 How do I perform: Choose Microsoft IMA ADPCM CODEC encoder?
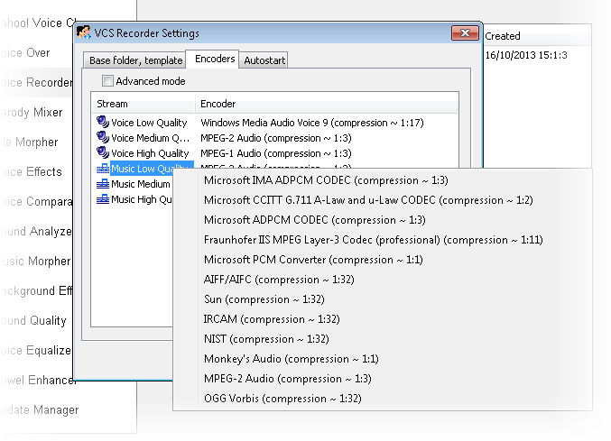point(326,180)
